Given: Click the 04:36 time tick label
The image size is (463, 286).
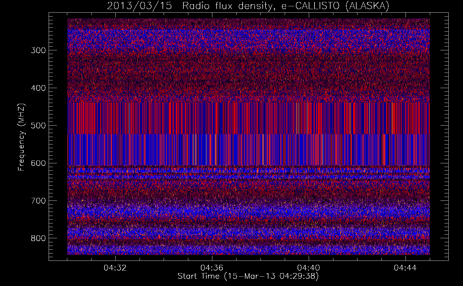Looking at the screenshot, I should coord(212,268).
